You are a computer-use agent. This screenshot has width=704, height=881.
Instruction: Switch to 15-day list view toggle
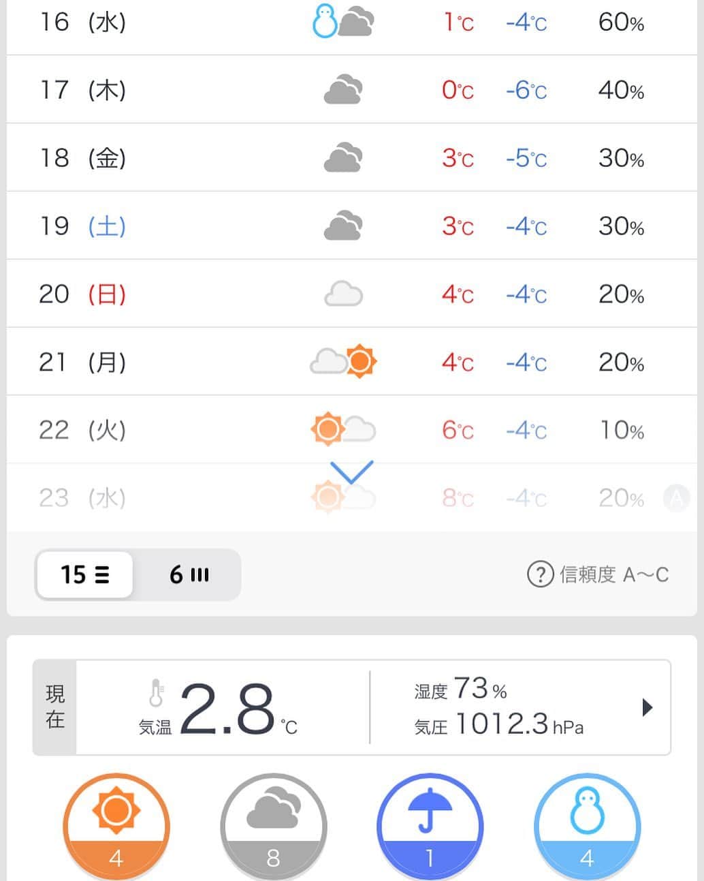point(85,574)
